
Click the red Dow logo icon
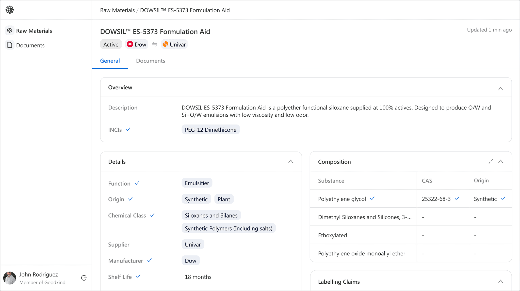[130, 44]
